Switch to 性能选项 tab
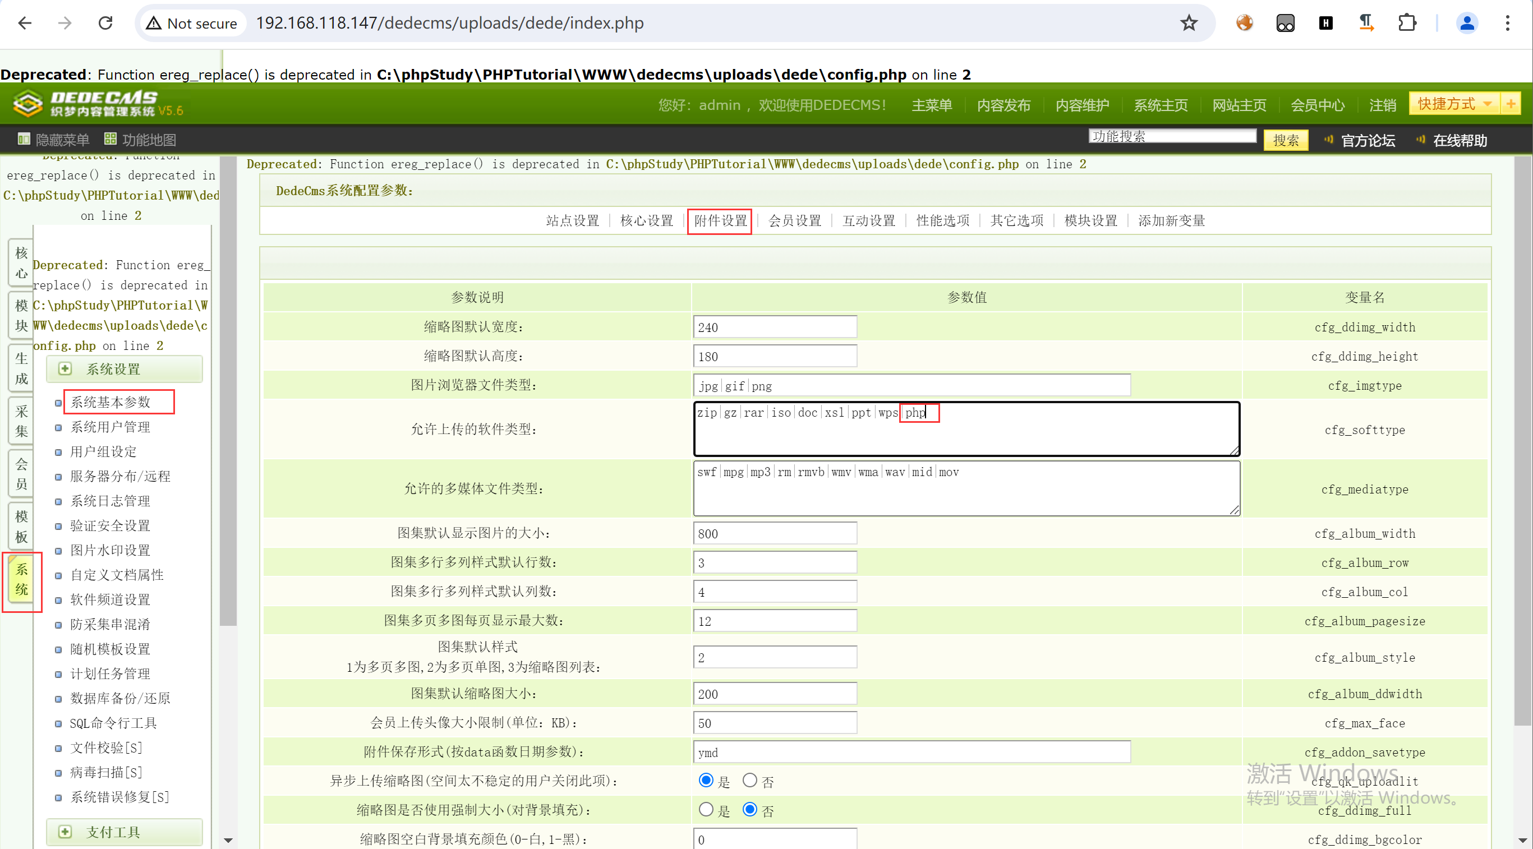 (x=943, y=221)
